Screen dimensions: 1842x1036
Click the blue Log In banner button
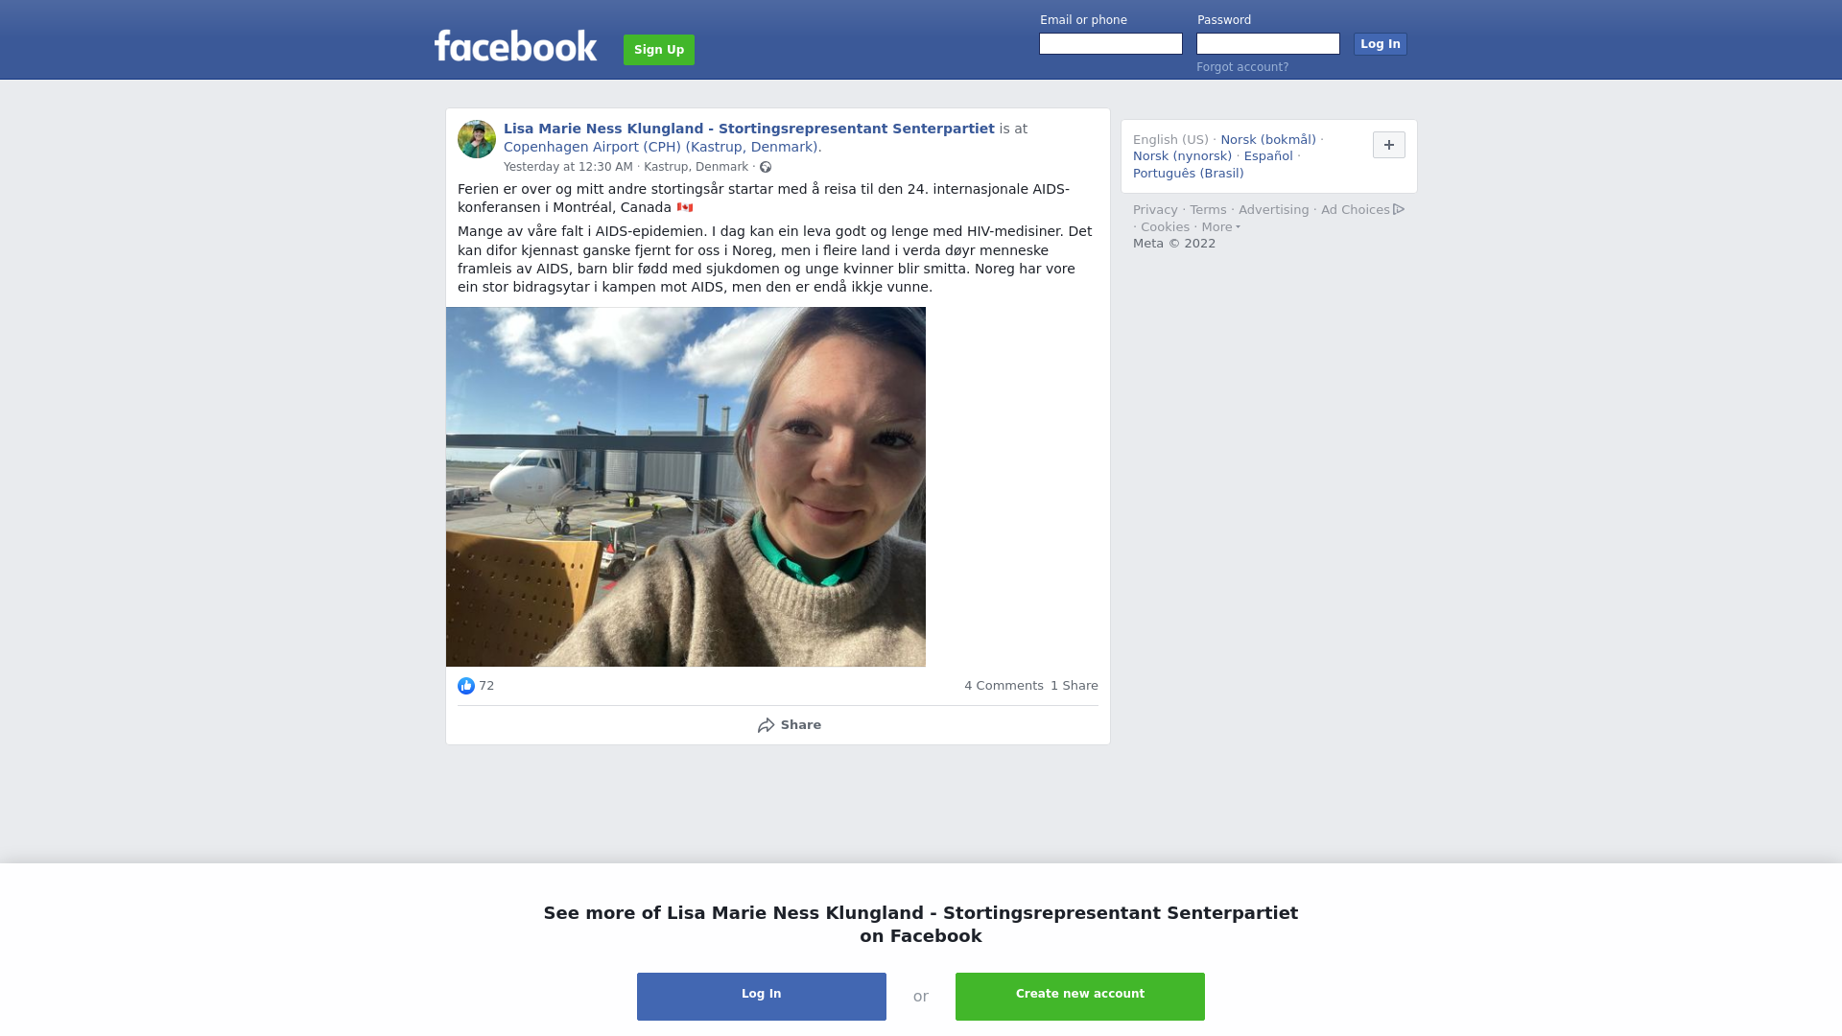762,997
